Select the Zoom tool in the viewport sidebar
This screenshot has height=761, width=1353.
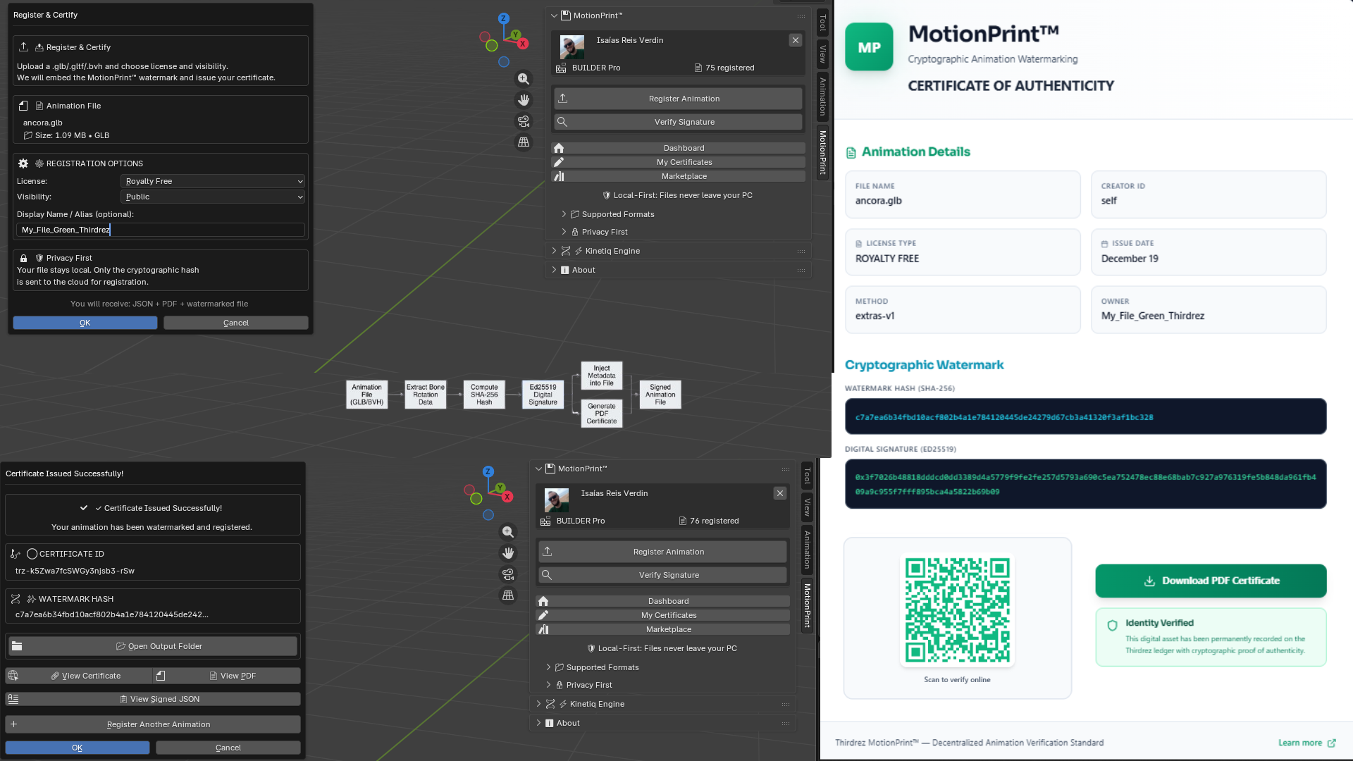click(524, 79)
